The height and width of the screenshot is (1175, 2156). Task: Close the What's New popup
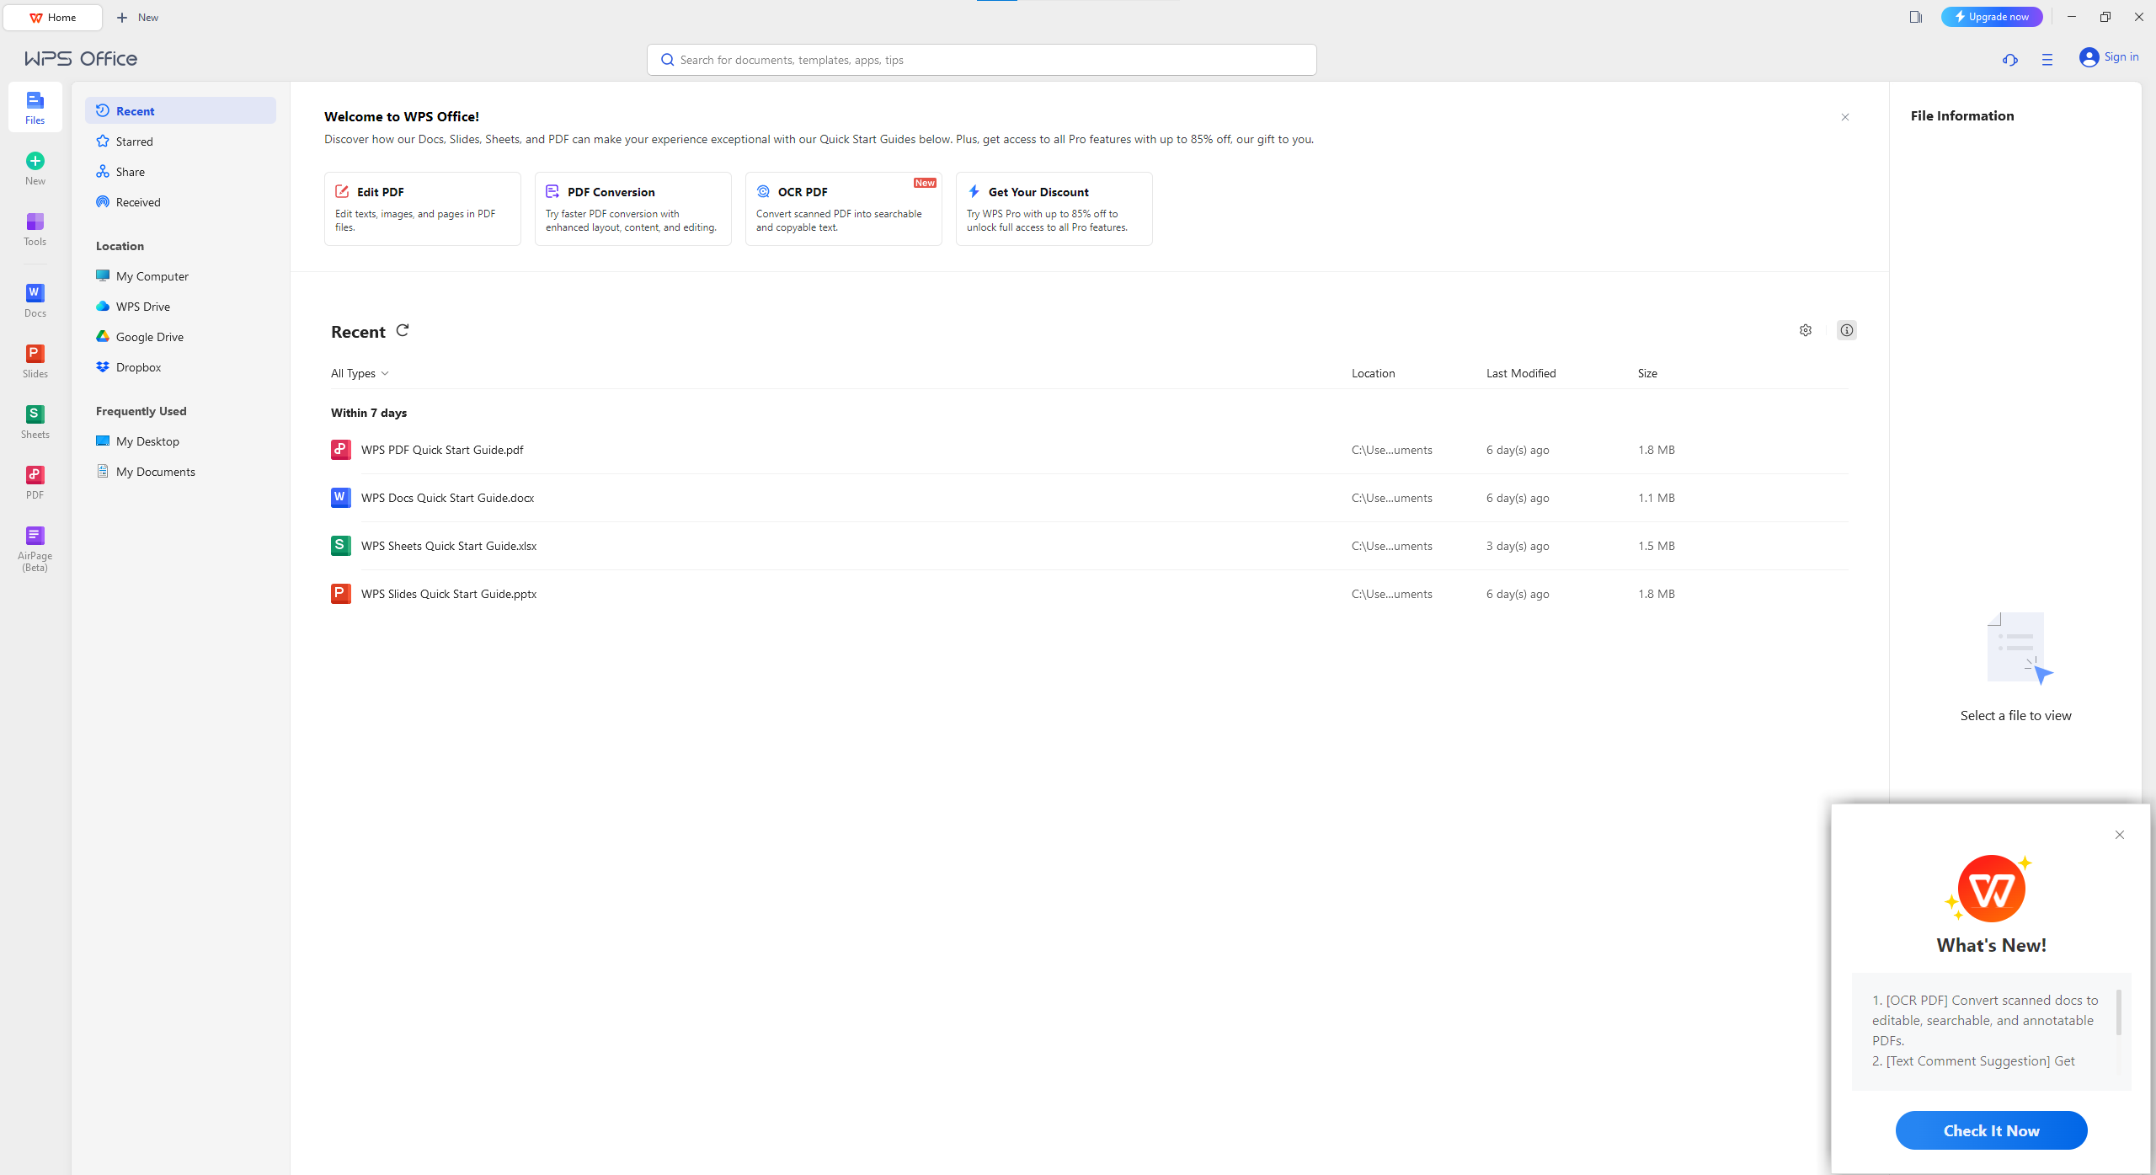2119,835
